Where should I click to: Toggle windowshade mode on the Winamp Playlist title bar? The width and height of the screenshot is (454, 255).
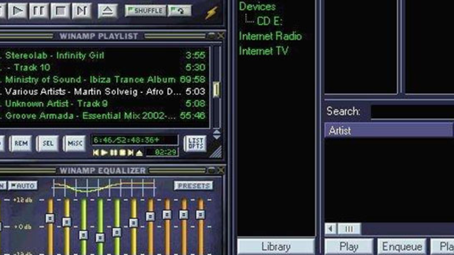point(211,36)
